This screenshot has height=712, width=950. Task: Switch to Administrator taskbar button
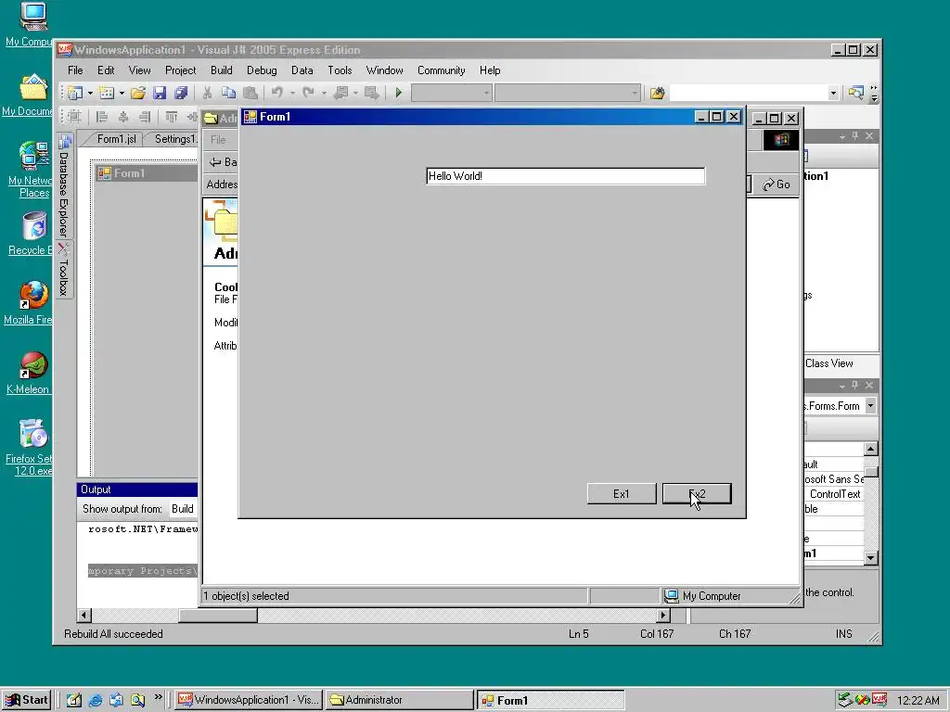point(399,700)
